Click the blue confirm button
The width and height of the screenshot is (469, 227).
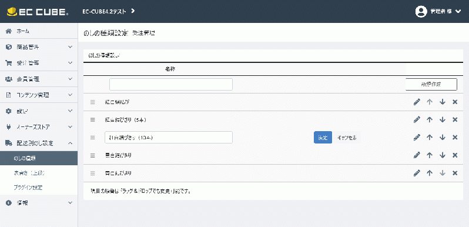[323, 138]
